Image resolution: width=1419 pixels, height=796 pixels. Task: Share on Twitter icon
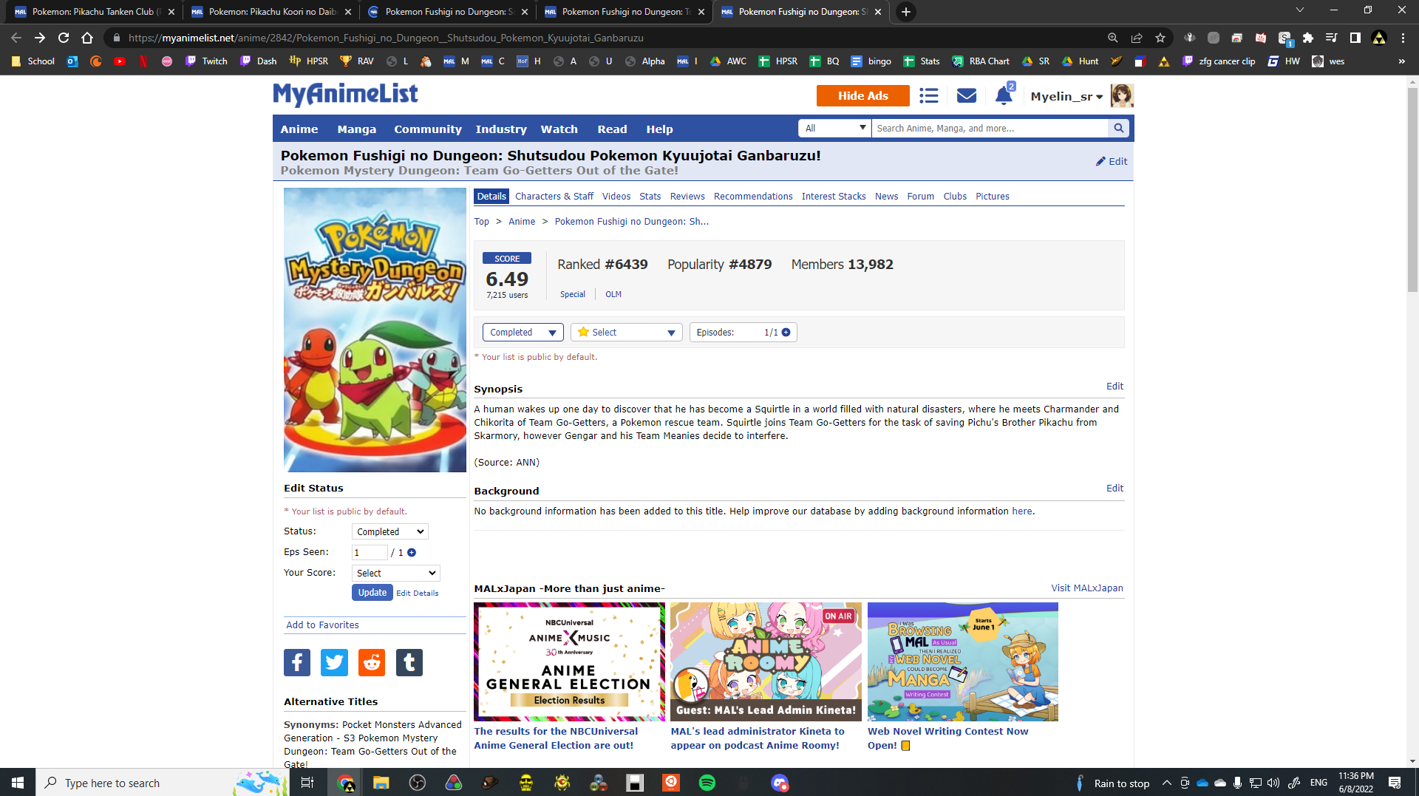coord(334,662)
